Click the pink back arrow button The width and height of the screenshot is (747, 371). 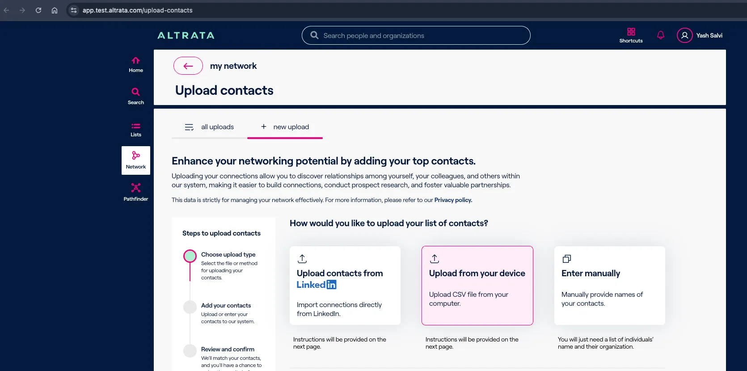(188, 66)
